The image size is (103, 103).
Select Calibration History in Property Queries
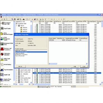(x=20, y=53)
